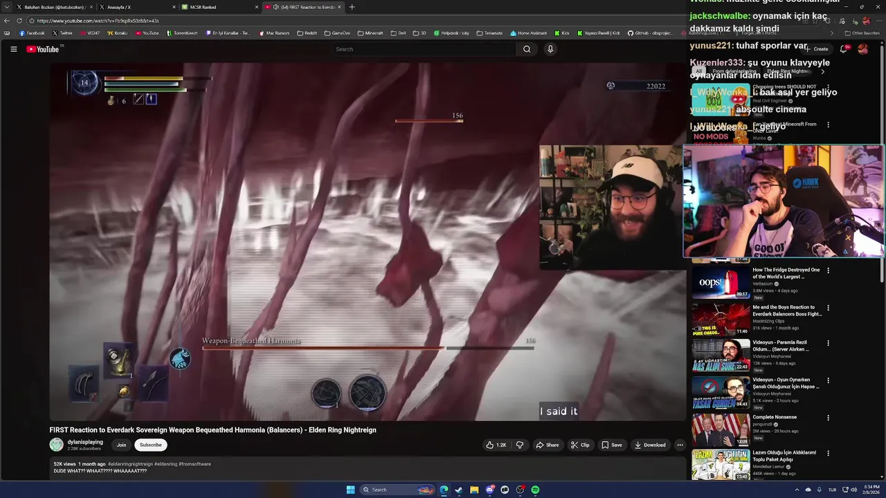The height and width of the screenshot is (498, 886).
Task: Switch TUR keyboard language indicator
Action: [x=832, y=490]
